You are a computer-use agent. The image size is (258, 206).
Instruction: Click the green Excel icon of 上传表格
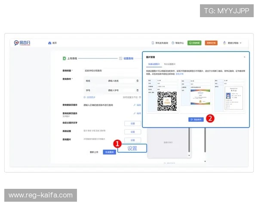click(x=64, y=58)
